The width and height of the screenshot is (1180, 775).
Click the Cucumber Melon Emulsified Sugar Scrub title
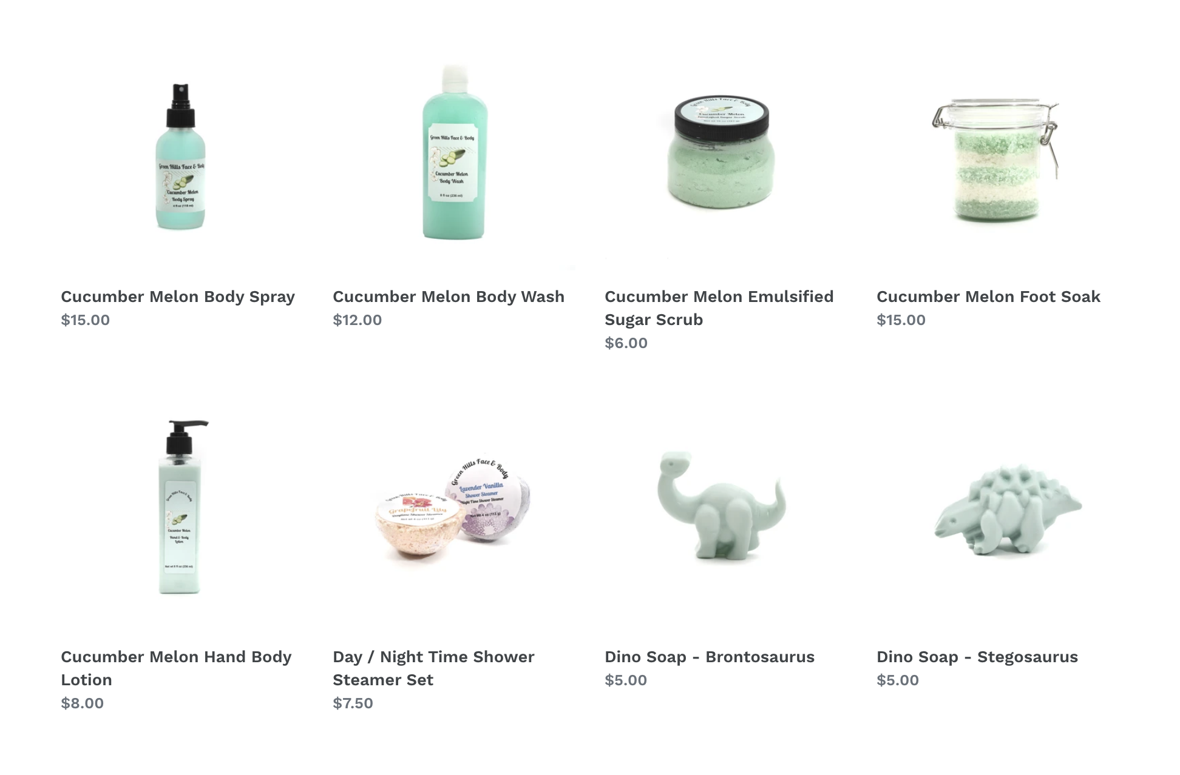(719, 308)
